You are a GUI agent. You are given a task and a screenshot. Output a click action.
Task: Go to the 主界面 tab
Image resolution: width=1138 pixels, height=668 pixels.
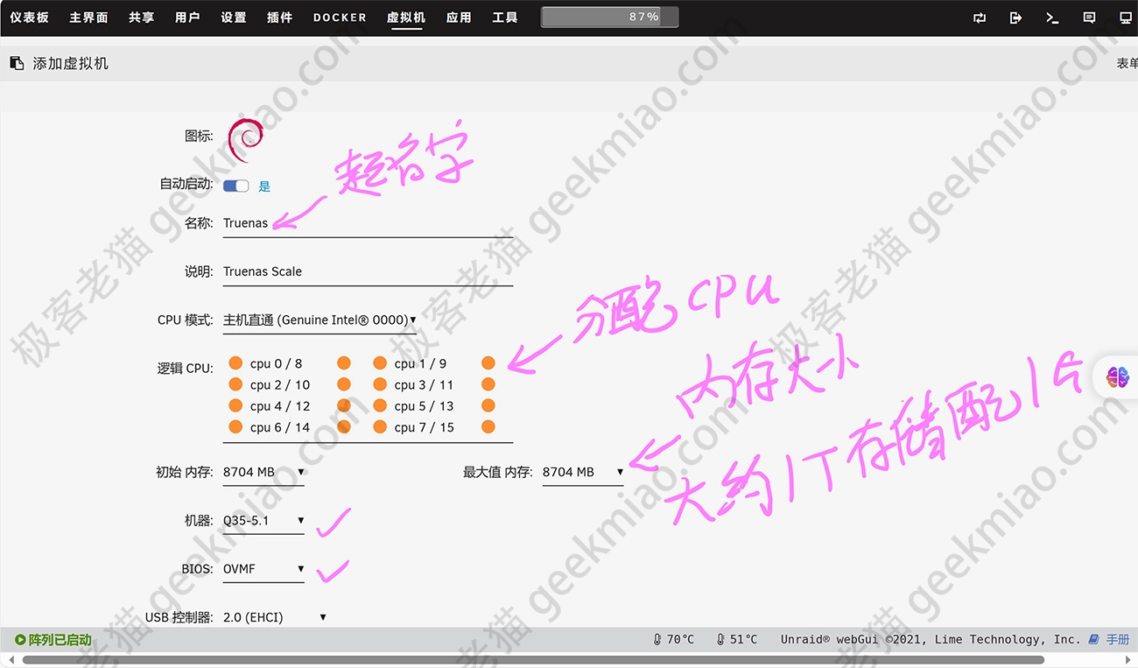tap(88, 18)
